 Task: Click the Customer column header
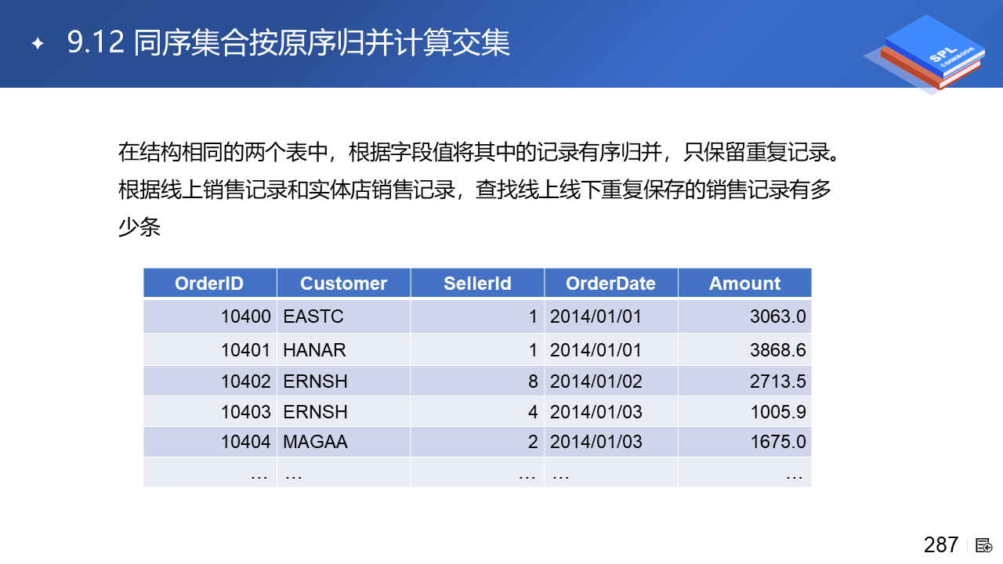click(343, 284)
